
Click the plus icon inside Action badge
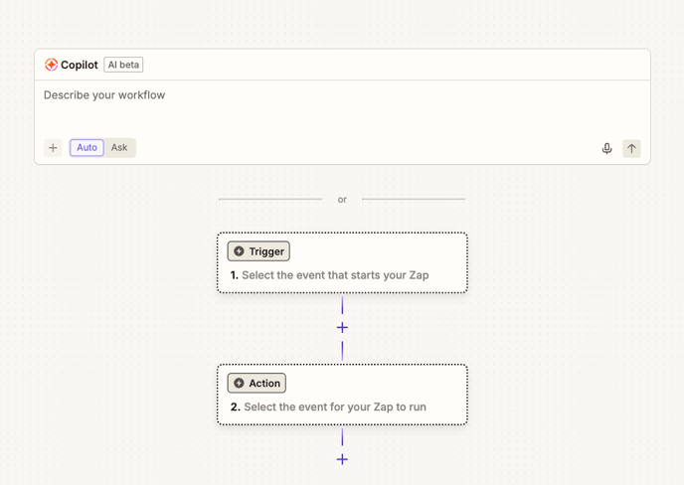click(239, 384)
